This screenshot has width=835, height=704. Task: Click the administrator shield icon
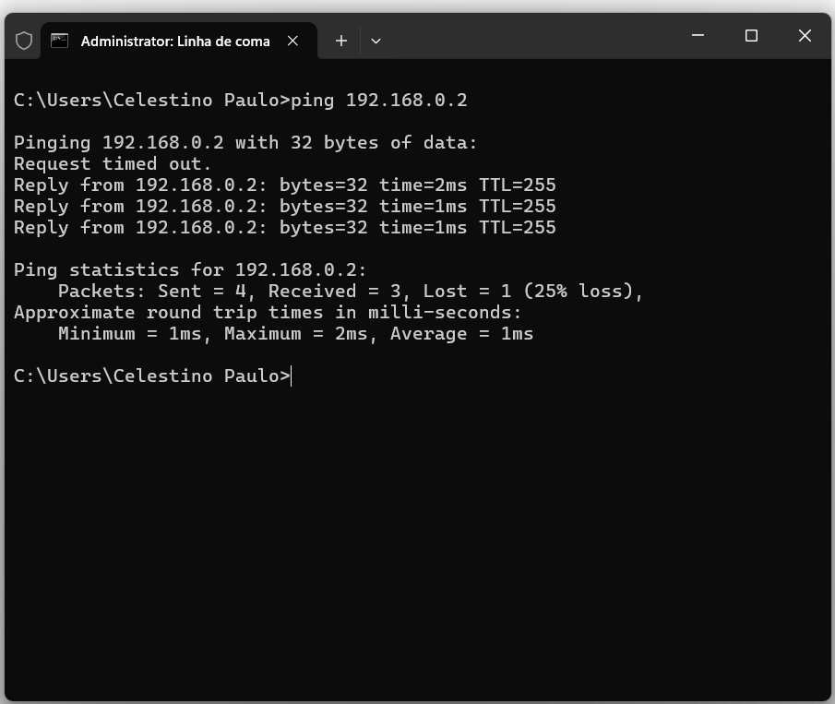[24, 41]
